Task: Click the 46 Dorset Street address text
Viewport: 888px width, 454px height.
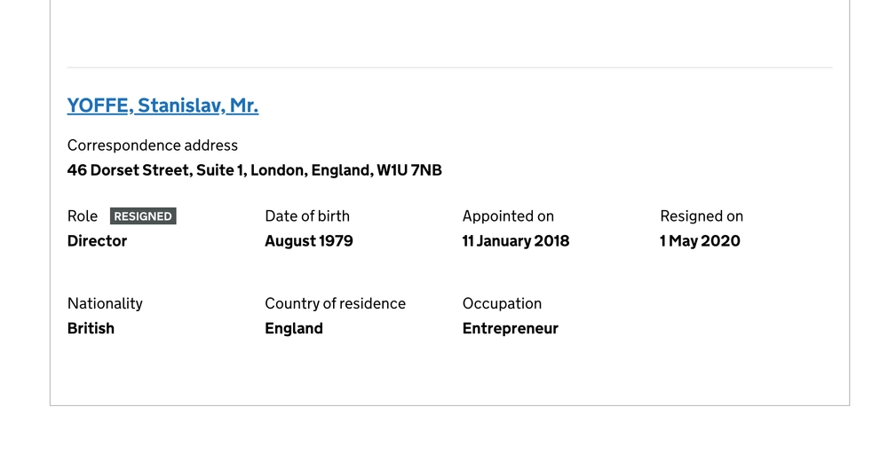Action: [128, 170]
